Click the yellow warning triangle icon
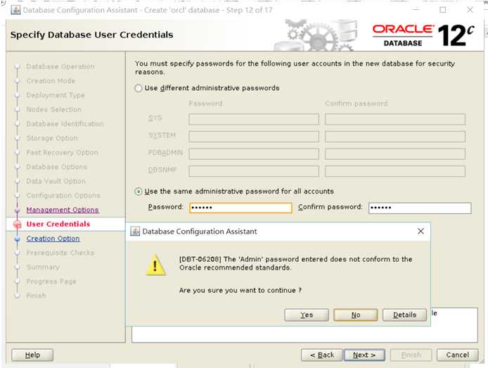This screenshot has height=368, width=488. click(155, 265)
